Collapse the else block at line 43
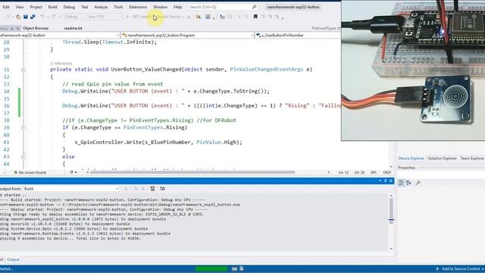This screenshot has height=273, width=485. click(x=23, y=157)
